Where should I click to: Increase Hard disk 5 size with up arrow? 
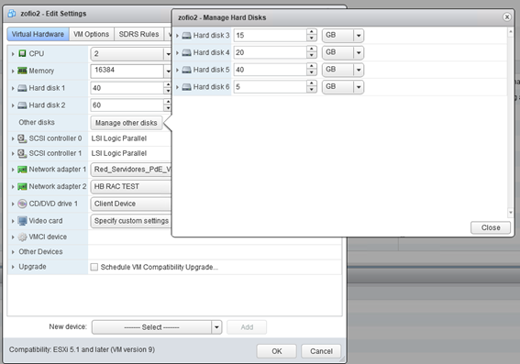pos(312,66)
